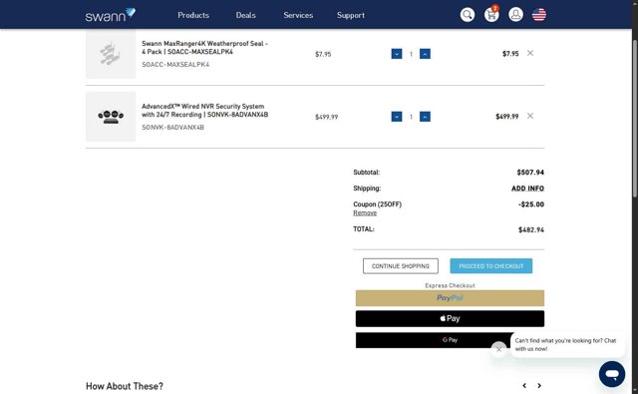Select the $507.94 subtotal amount

tap(530, 173)
